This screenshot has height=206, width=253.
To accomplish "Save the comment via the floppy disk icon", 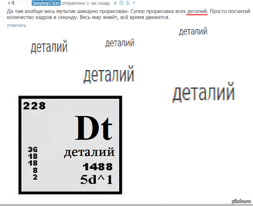I will tap(127, 3).
